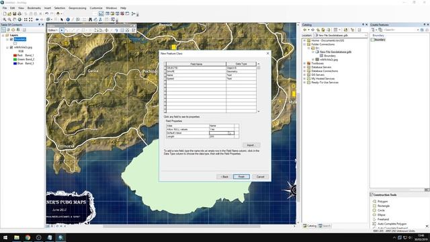Click the Blue Band_3 color swatch
The width and height of the screenshot is (430, 242).
tap(15, 63)
